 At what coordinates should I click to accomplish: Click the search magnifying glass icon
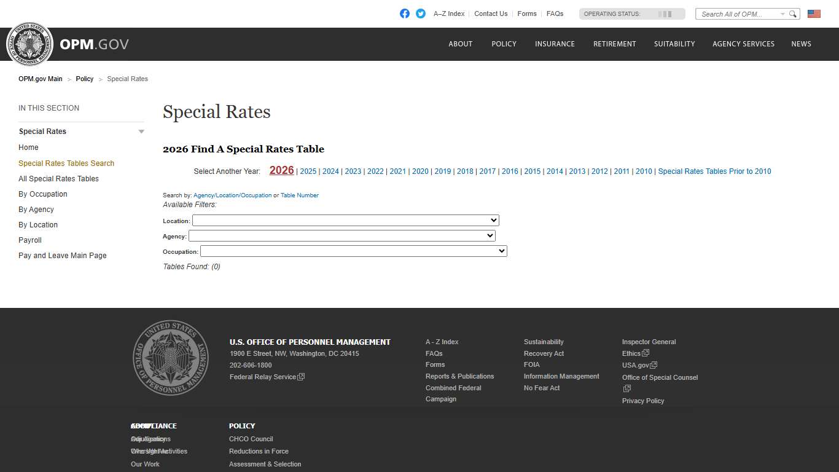792,13
